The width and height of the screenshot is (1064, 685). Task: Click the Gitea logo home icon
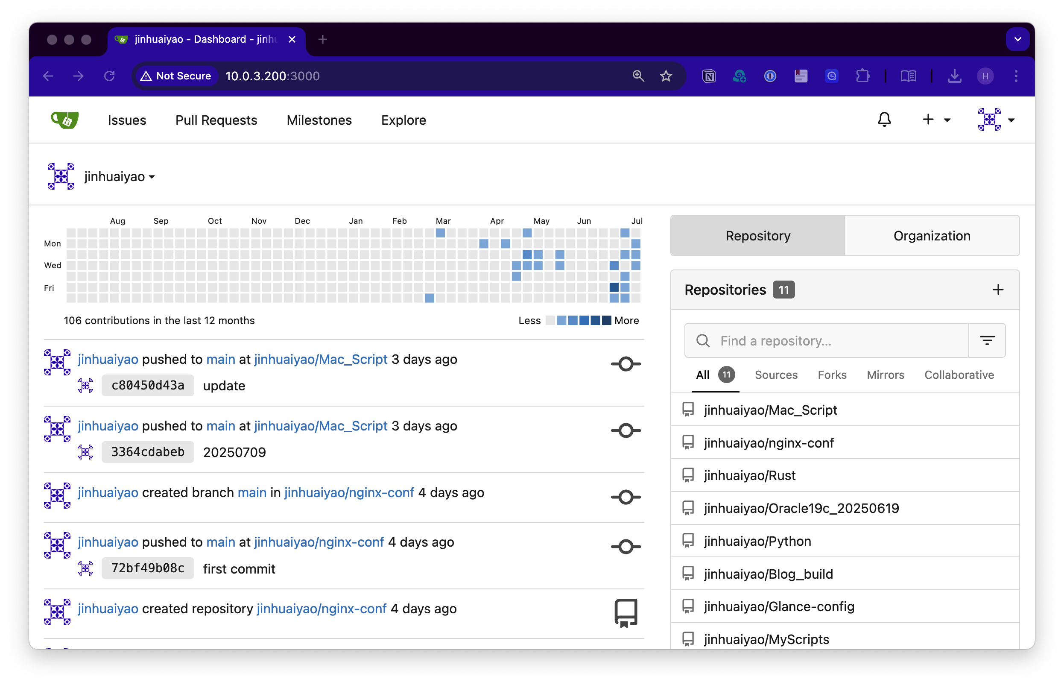65,120
